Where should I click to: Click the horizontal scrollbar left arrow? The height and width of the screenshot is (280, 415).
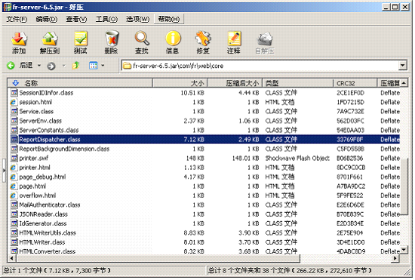[11, 258]
